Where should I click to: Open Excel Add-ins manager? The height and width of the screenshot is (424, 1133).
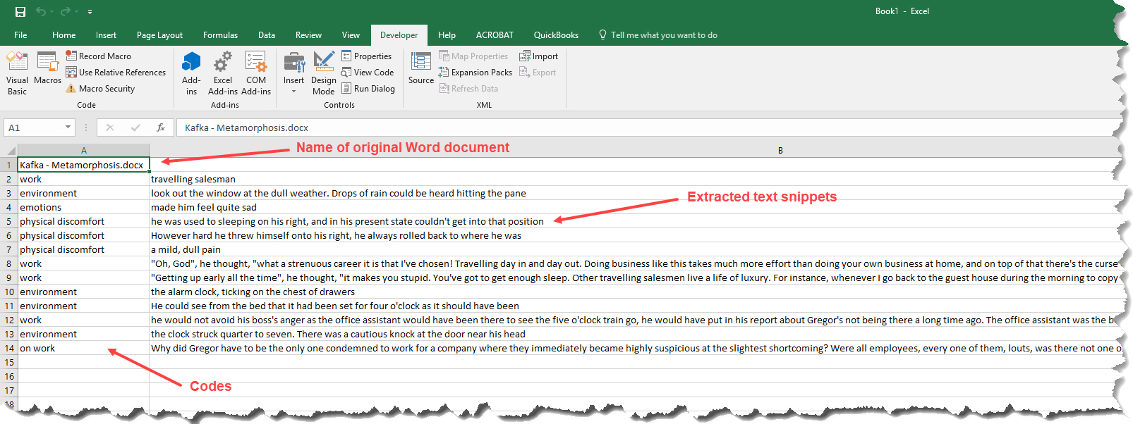click(x=223, y=73)
